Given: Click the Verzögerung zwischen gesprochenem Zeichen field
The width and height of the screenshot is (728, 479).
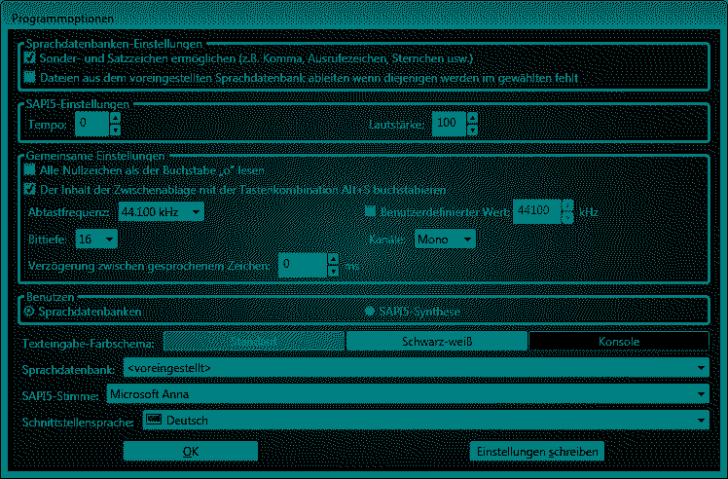Looking at the screenshot, I should 303,265.
